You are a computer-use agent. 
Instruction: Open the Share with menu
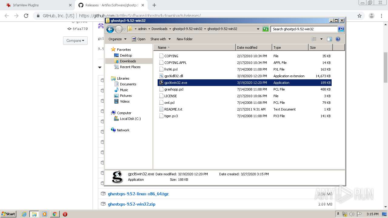click(161, 39)
